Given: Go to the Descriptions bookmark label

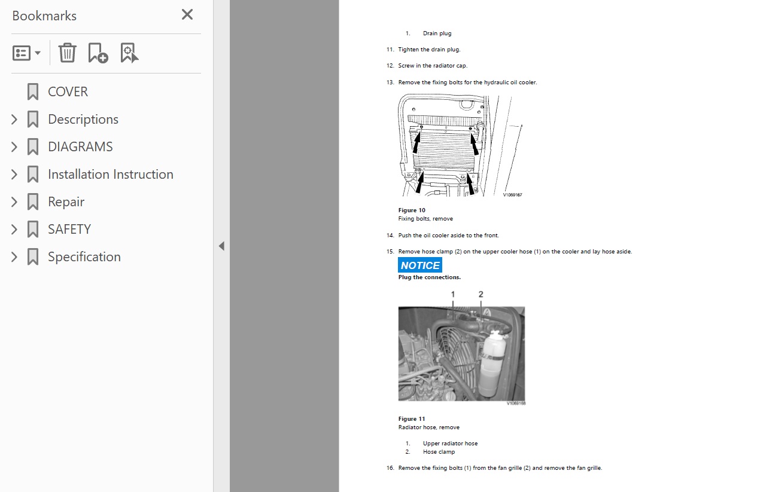Looking at the screenshot, I should 83,120.
